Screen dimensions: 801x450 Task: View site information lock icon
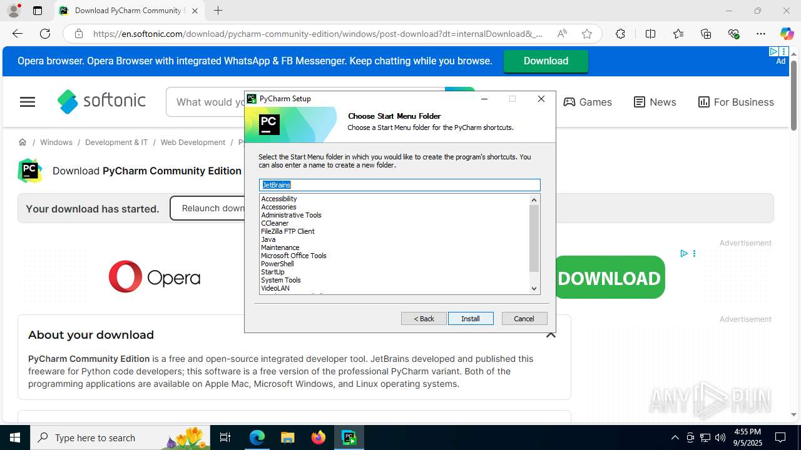point(79,34)
